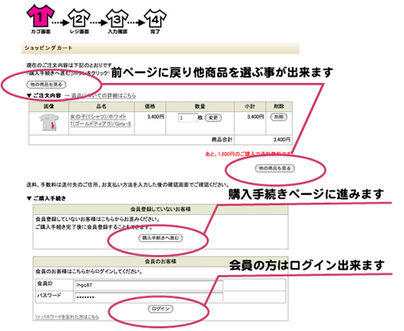Click the ご購入手続き section triangle
This screenshot has width=404, height=331.
tap(29, 198)
